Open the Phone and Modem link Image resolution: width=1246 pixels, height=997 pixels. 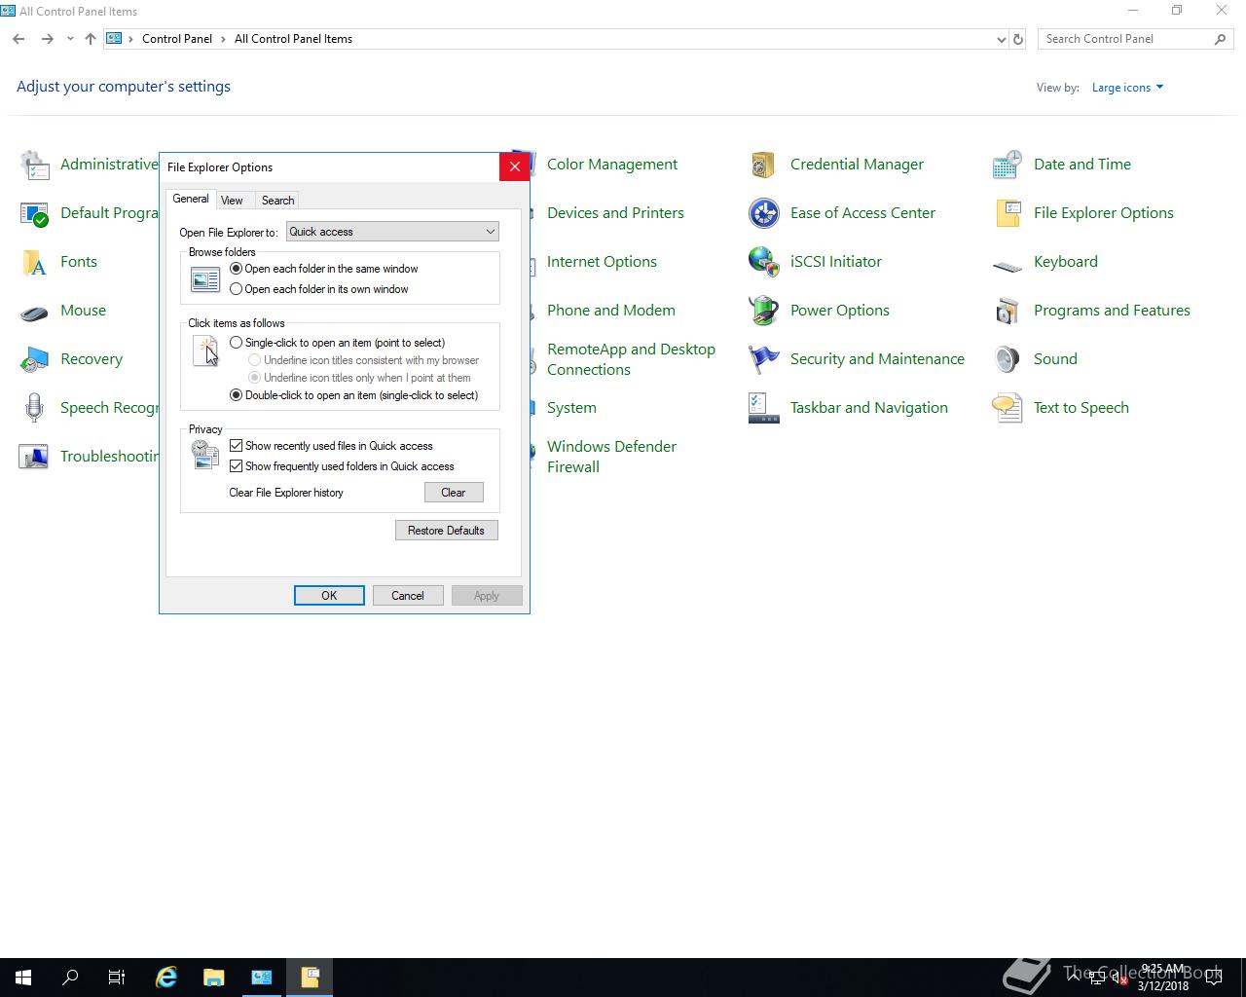(611, 311)
